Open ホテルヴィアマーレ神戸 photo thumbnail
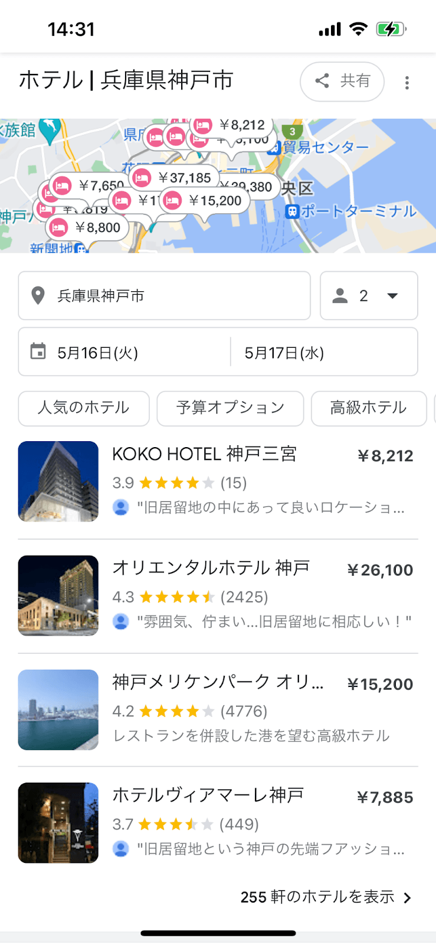 tap(58, 823)
